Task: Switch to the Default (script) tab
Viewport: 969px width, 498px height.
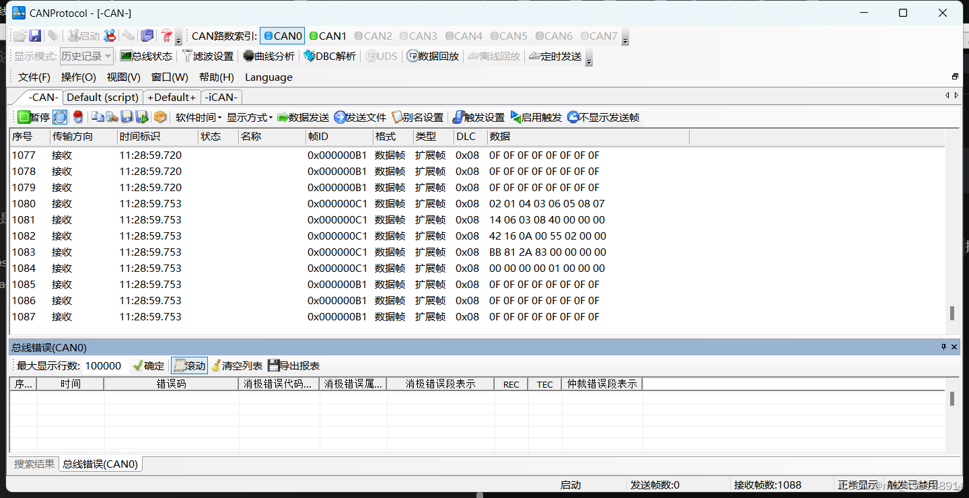Action: pyautogui.click(x=102, y=97)
